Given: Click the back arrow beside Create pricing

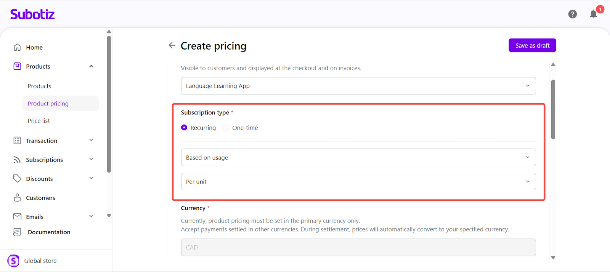Looking at the screenshot, I should pos(172,45).
